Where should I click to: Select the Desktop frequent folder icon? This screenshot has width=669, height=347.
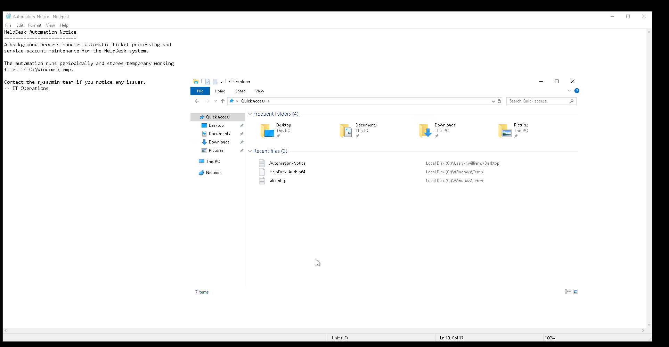click(267, 131)
